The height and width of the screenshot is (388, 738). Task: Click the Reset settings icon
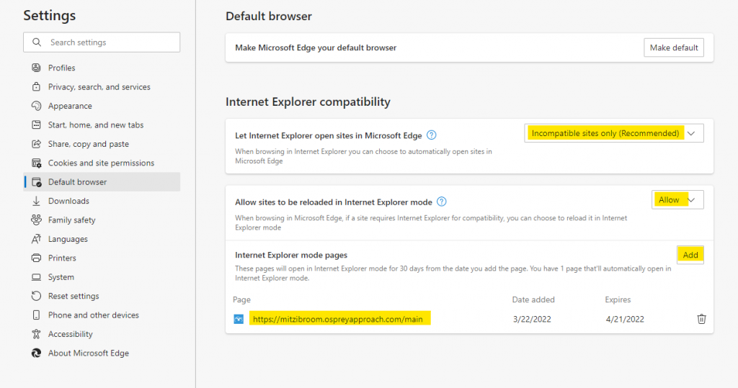click(36, 296)
